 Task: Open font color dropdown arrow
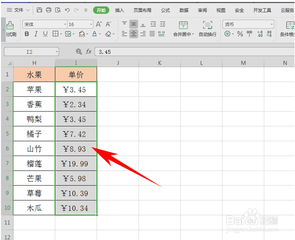(x=100, y=34)
